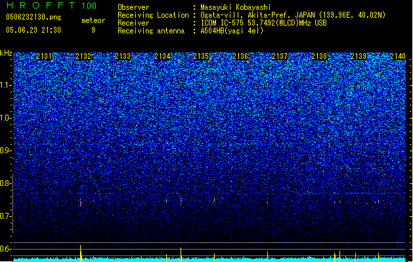This screenshot has height=262, width=413.
Task: Click the HROFFT 1.0.0 title text
Action: pyautogui.click(x=51, y=5)
